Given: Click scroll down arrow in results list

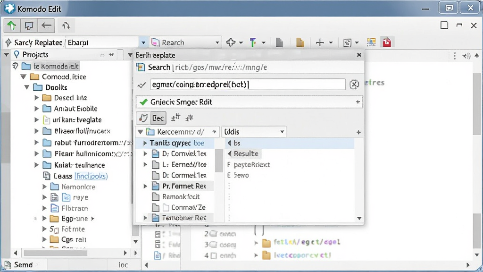Looking at the screenshot, I should click(359, 218).
